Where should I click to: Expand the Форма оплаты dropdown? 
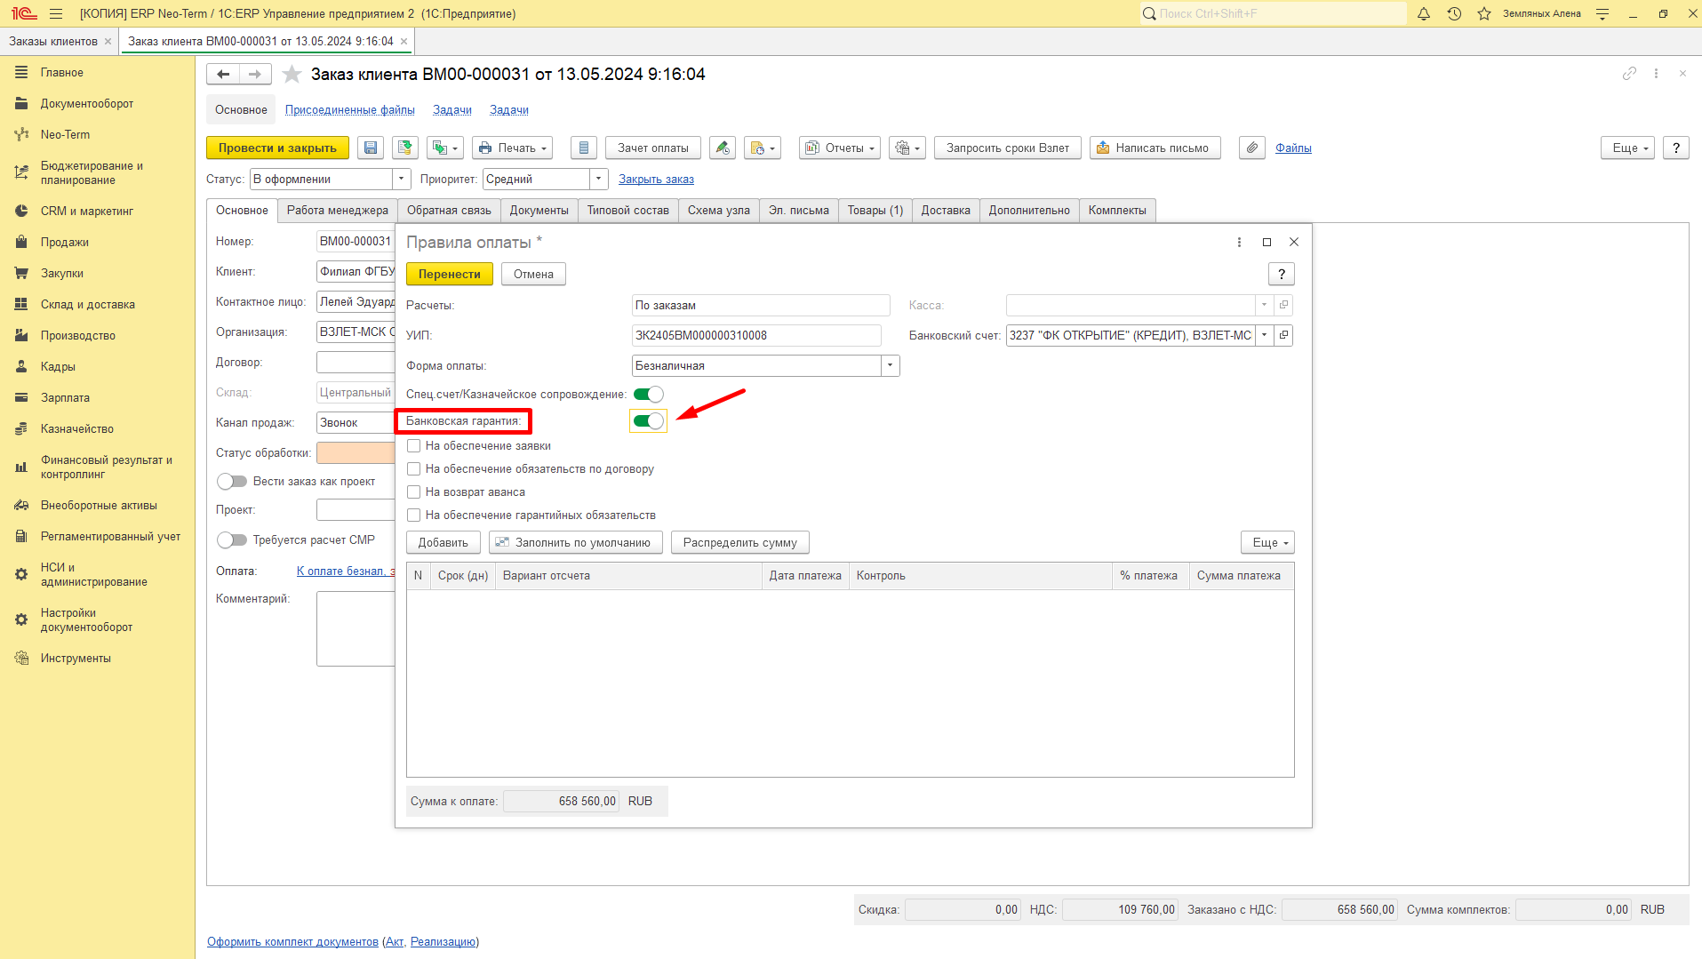(890, 366)
